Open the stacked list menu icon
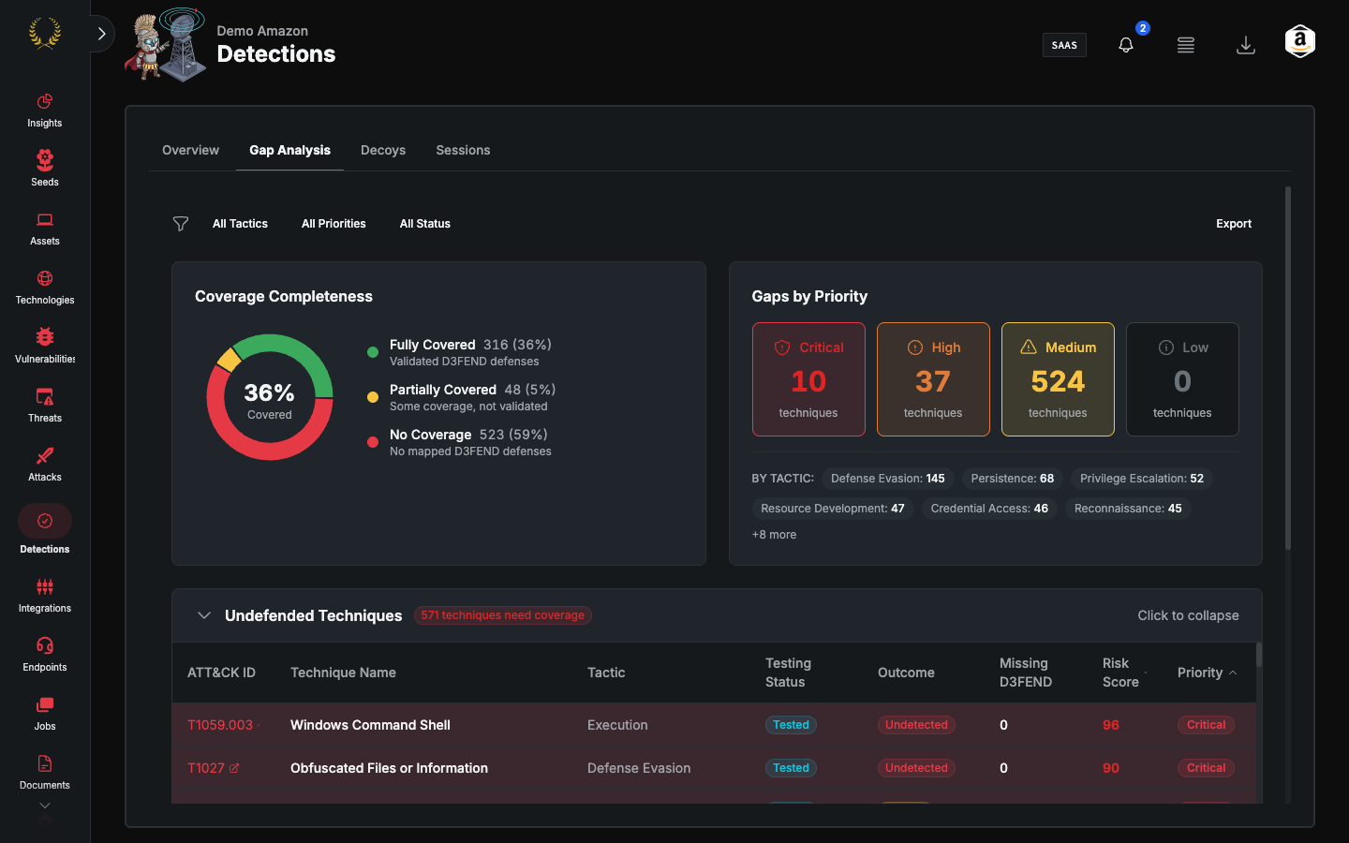This screenshot has width=1349, height=843. [1186, 45]
